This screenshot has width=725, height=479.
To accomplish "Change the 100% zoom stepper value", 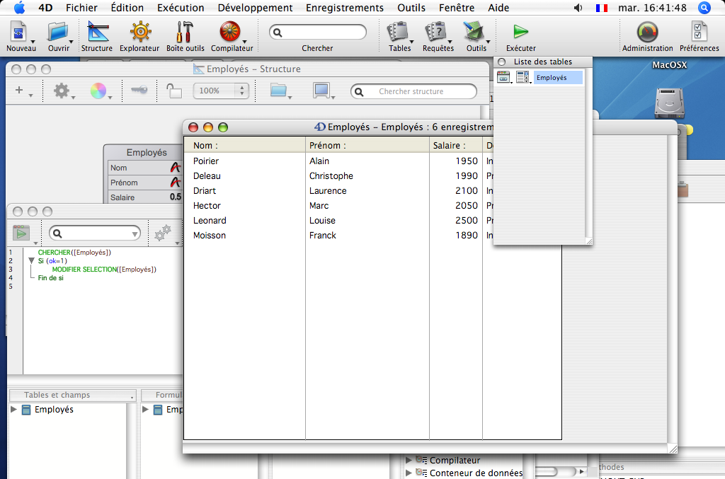I will pos(243,91).
